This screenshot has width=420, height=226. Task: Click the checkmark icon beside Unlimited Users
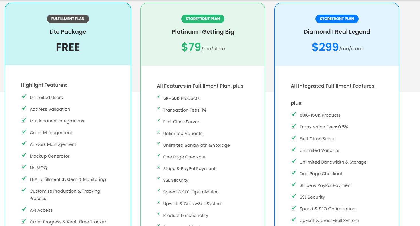point(24,97)
